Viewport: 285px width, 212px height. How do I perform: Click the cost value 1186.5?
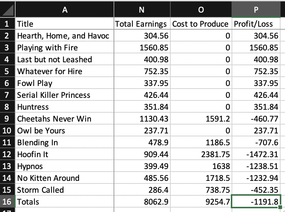(x=201, y=142)
